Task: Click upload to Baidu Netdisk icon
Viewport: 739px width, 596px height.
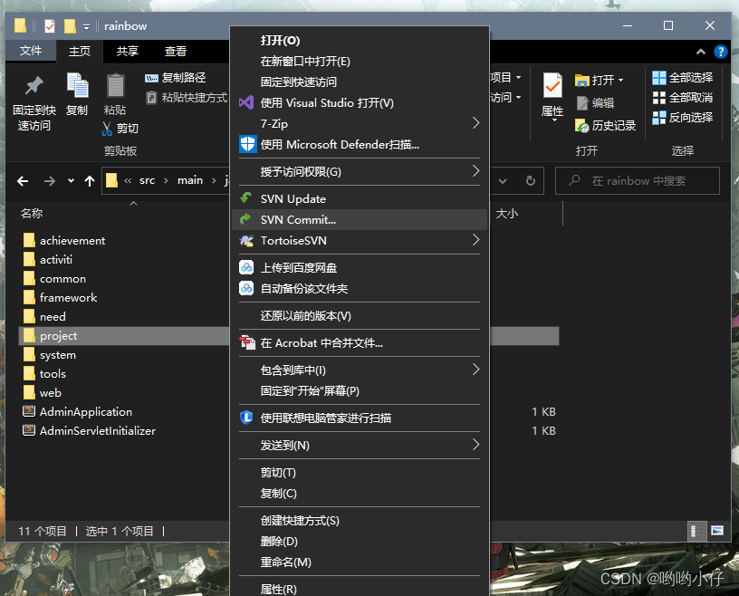Action: click(246, 268)
